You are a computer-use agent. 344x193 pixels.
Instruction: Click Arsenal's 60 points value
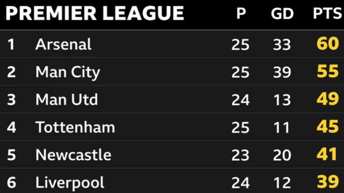point(328,43)
